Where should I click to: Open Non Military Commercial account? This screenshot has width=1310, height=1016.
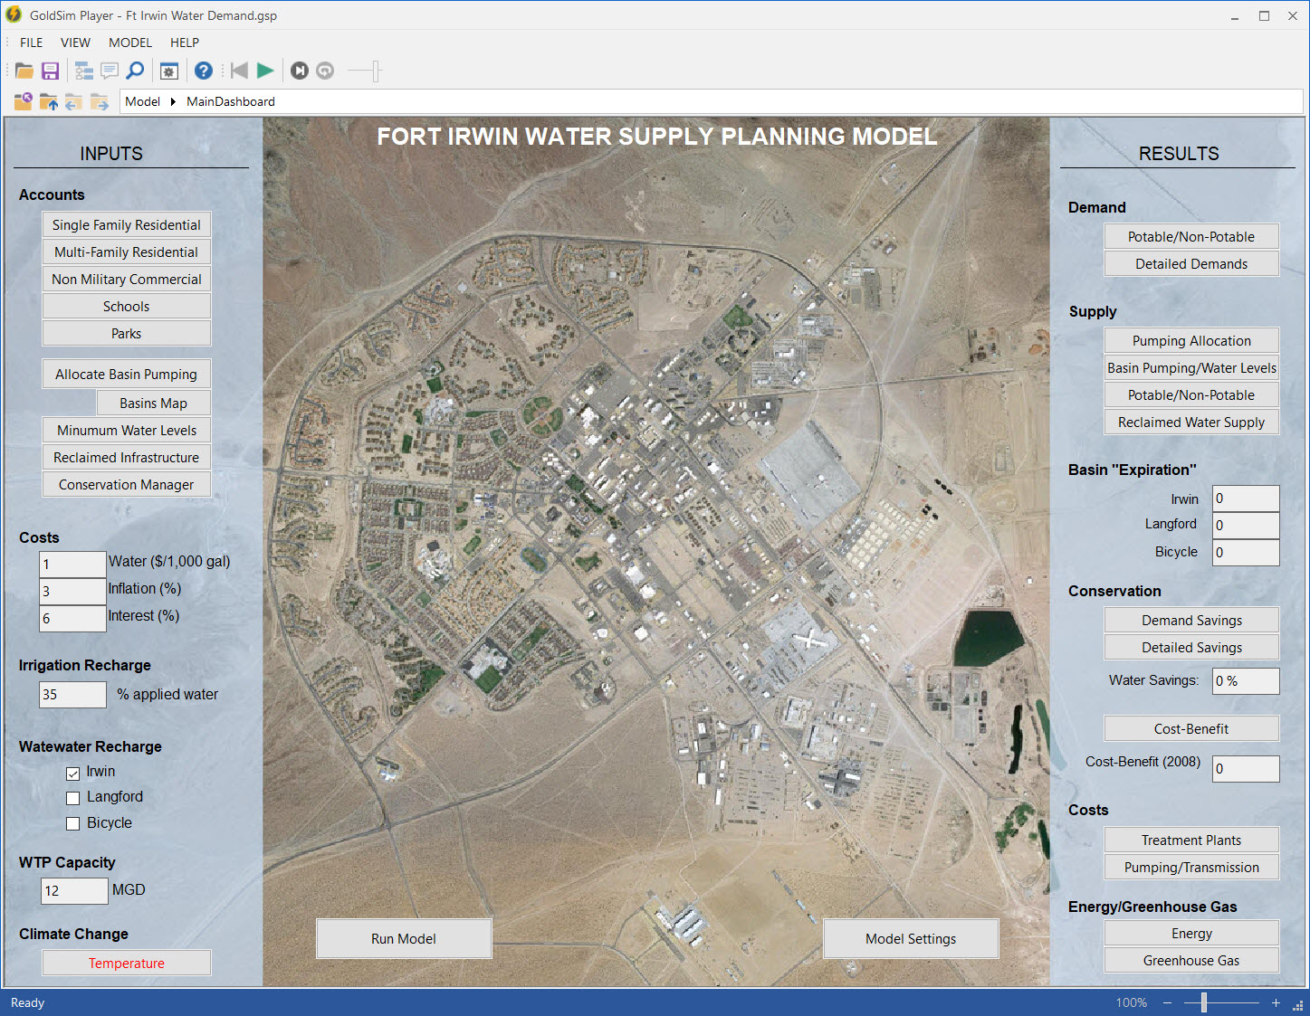click(x=127, y=279)
